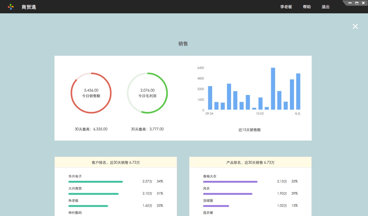This screenshot has width=368, height=216.
Task: Open the 李老板 user menu
Action: tap(286, 7)
